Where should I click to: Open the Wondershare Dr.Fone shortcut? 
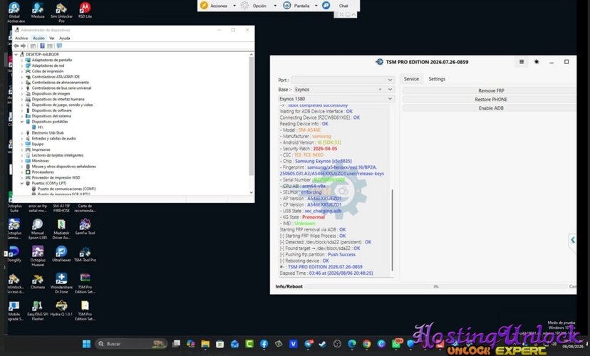[61, 283]
